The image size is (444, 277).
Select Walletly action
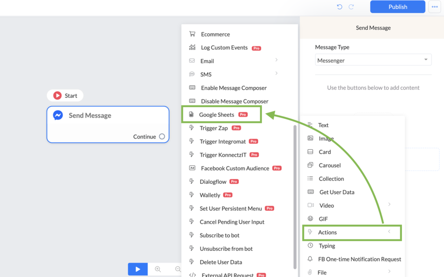tap(211, 195)
